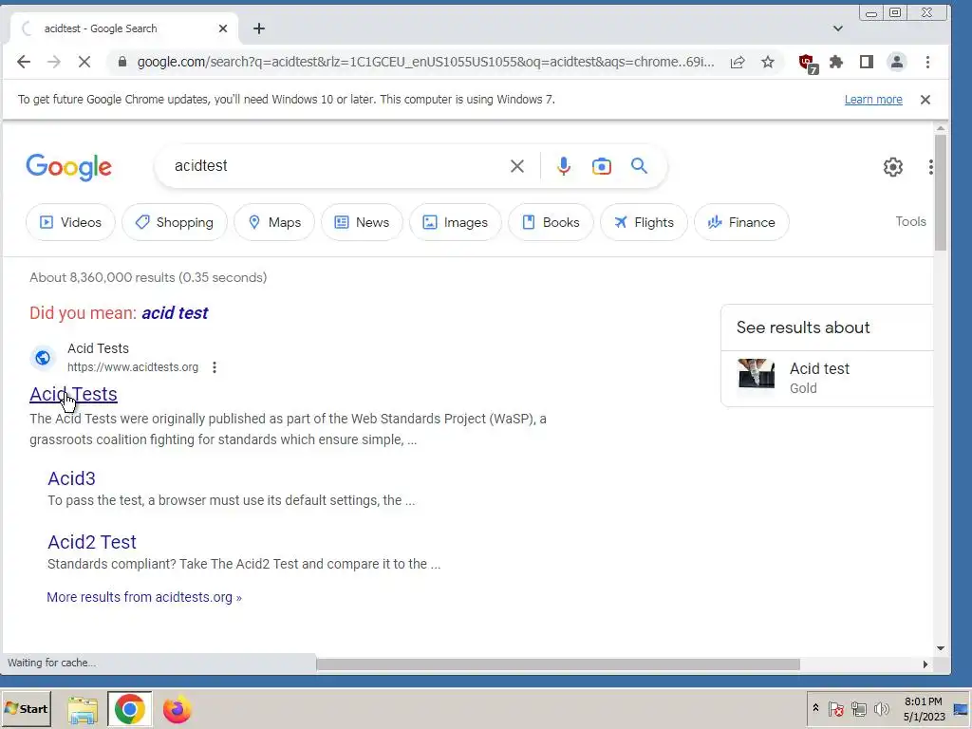Open the network tray icon
The width and height of the screenshot is (972, 729).
(x=858, y=708)
